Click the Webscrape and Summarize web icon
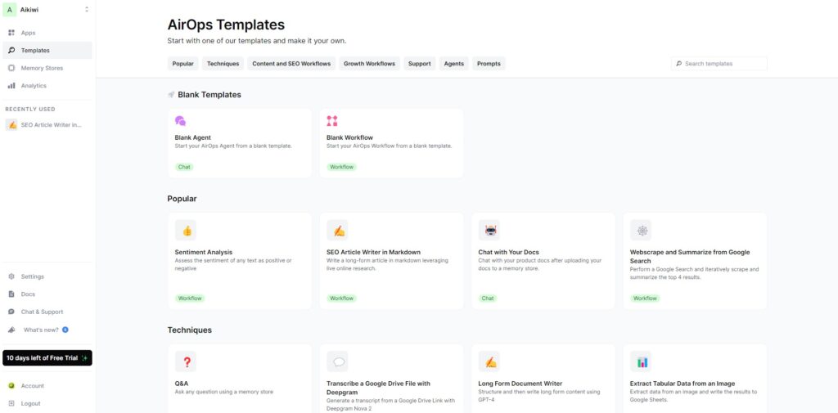Image resolution: width=838 pixels, height=413 pixels. point(641,231)
